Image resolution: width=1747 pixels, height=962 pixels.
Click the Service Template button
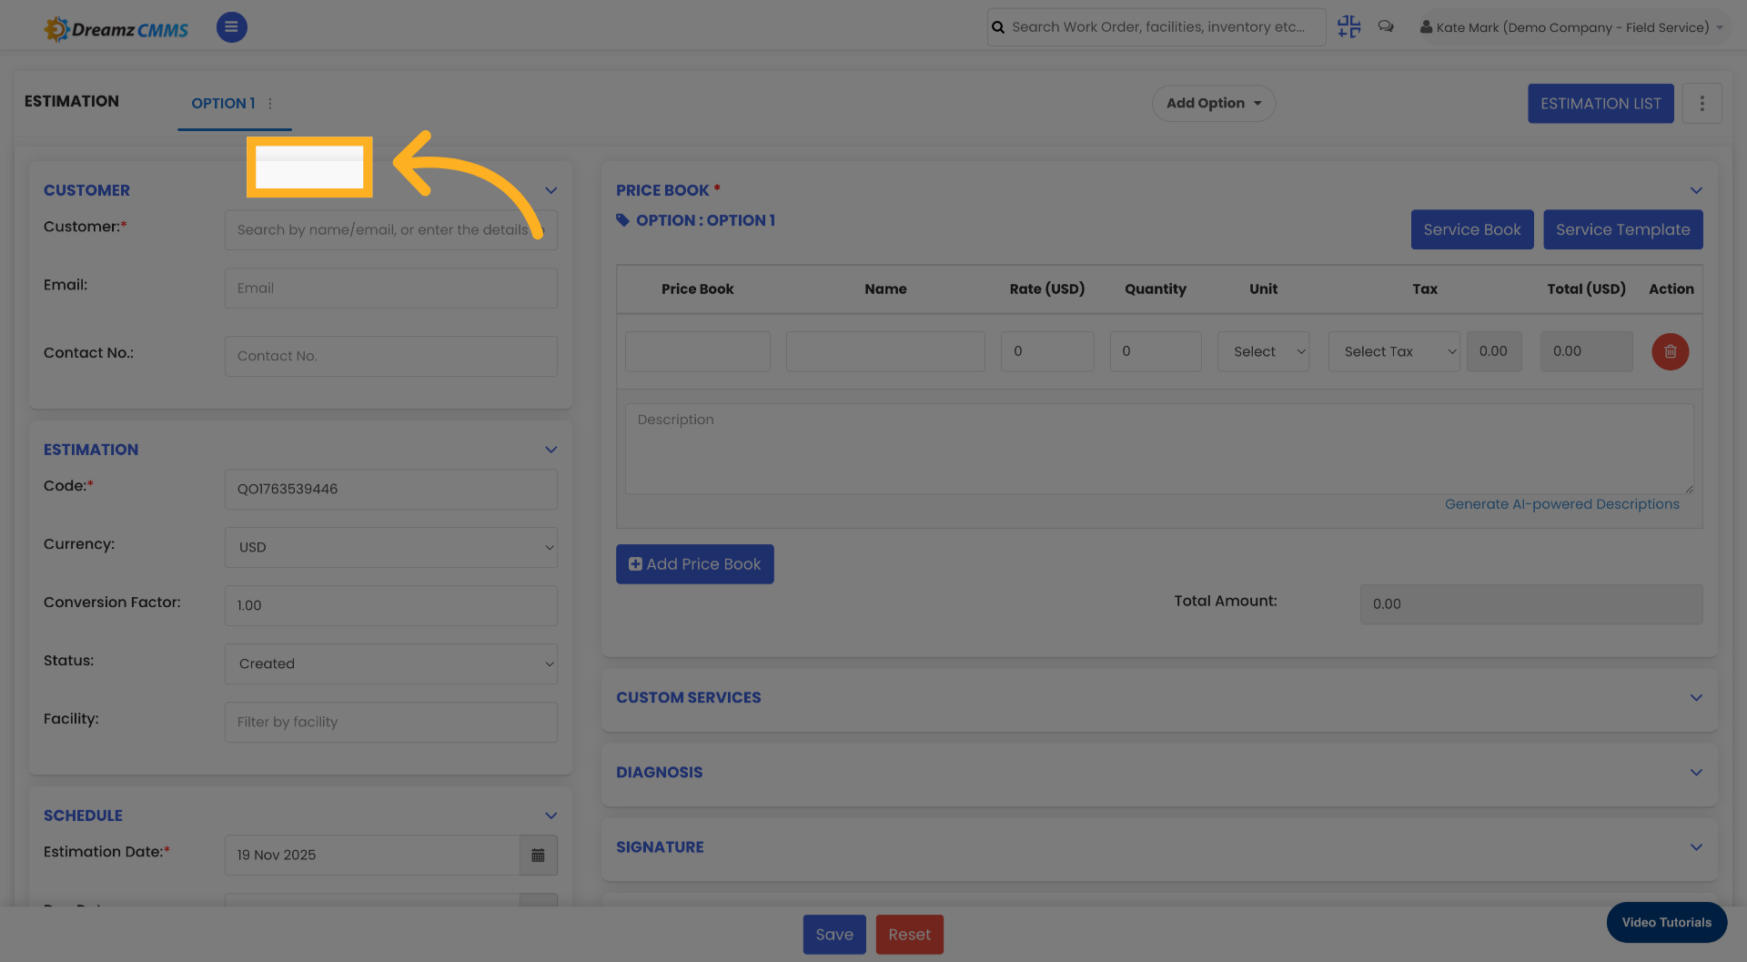(x=1623, y=229)
